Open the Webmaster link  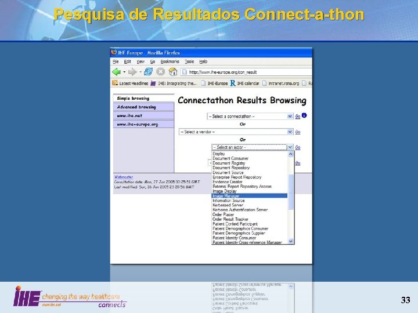[x=124, y=177]
